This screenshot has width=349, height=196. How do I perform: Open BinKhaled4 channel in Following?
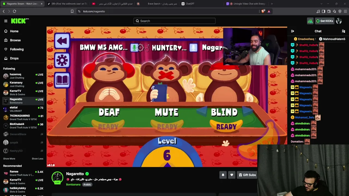point(23,126)
